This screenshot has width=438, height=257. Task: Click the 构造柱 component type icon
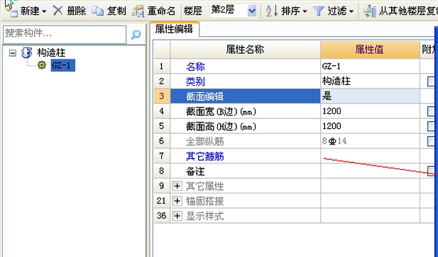[27, 52]
